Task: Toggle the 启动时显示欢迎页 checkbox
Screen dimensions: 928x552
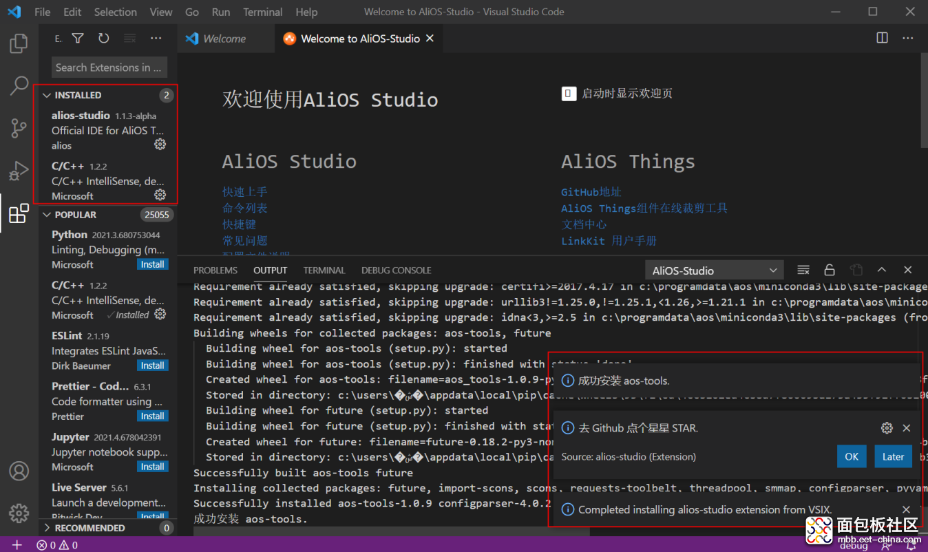Action: (569, 93)
